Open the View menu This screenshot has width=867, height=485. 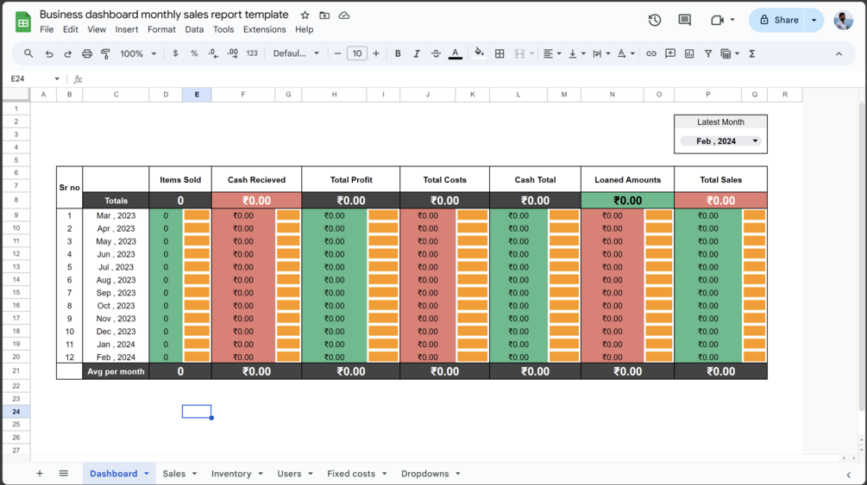97,29
